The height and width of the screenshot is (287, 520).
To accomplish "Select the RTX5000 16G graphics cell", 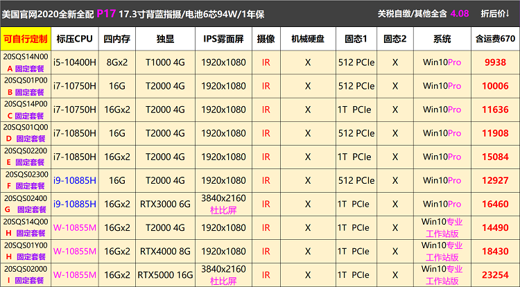I will [164, 275].
